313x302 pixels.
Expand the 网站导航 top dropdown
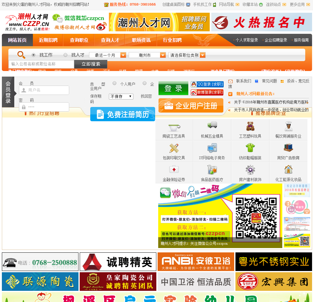click(229, 4)
